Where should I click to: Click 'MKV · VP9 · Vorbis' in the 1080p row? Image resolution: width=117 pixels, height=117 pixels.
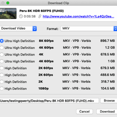coord(76,88)
